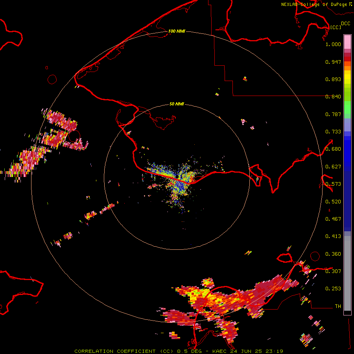
Task: Select the 0.307 scale value
Action: (333, 271)
